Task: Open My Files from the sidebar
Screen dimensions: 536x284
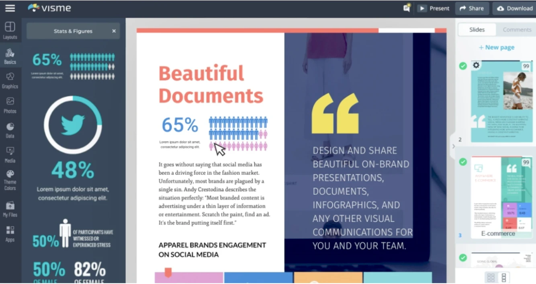Action: [x=10, y=209]
